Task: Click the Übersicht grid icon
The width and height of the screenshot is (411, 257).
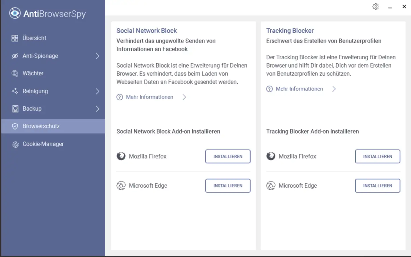Action: 15,38
